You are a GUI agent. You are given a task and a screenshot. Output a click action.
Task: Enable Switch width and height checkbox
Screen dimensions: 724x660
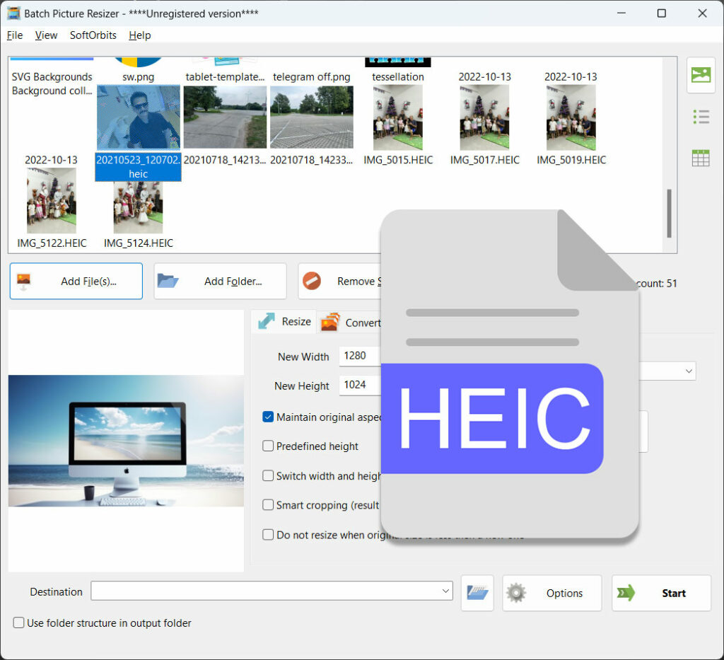coord(268,475)
